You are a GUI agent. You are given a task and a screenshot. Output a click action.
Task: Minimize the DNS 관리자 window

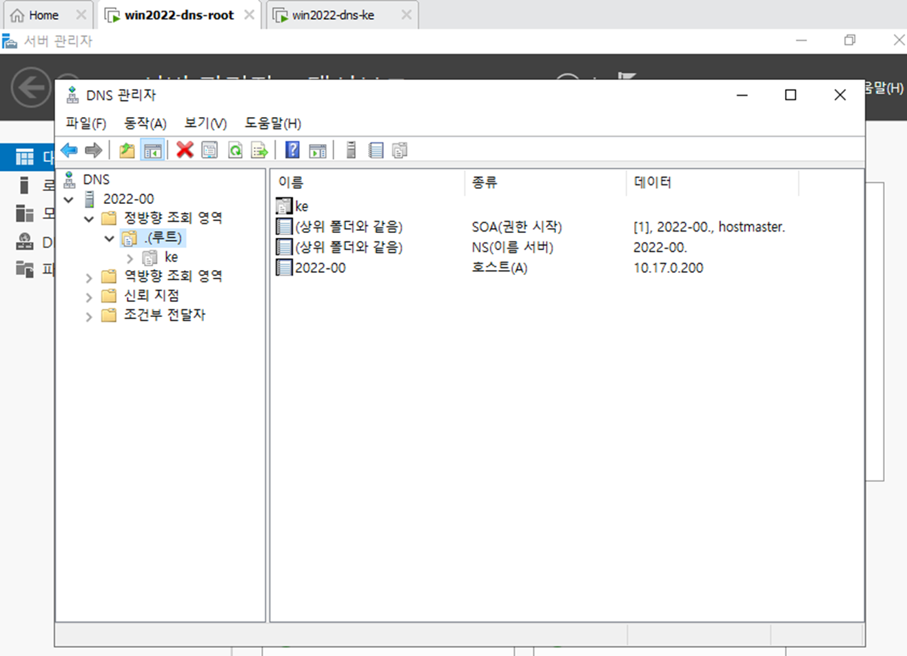pyautogui.click(x=742, y=95)
